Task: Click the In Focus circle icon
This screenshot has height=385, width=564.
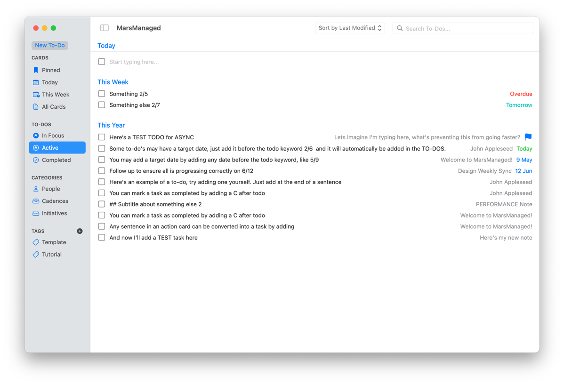Action: (36, 136)
